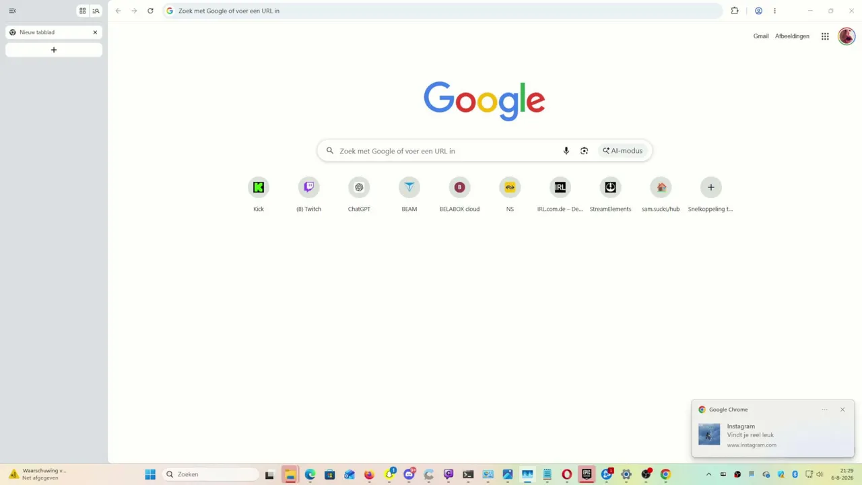
Task: Add a new tab with plus button
Action: pos(54,50)
